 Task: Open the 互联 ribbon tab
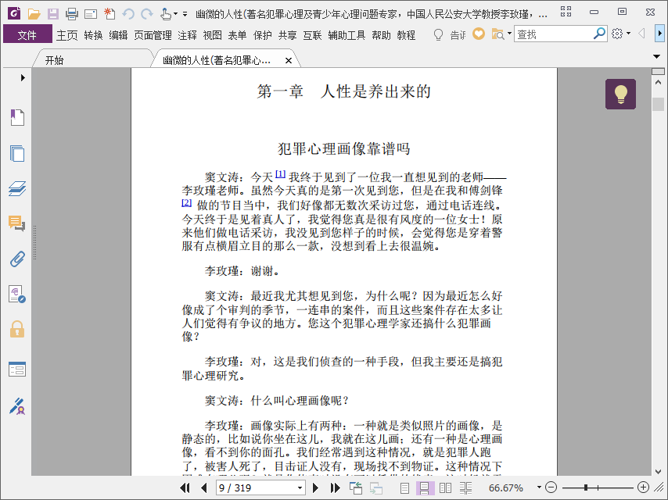pos(312,35)
